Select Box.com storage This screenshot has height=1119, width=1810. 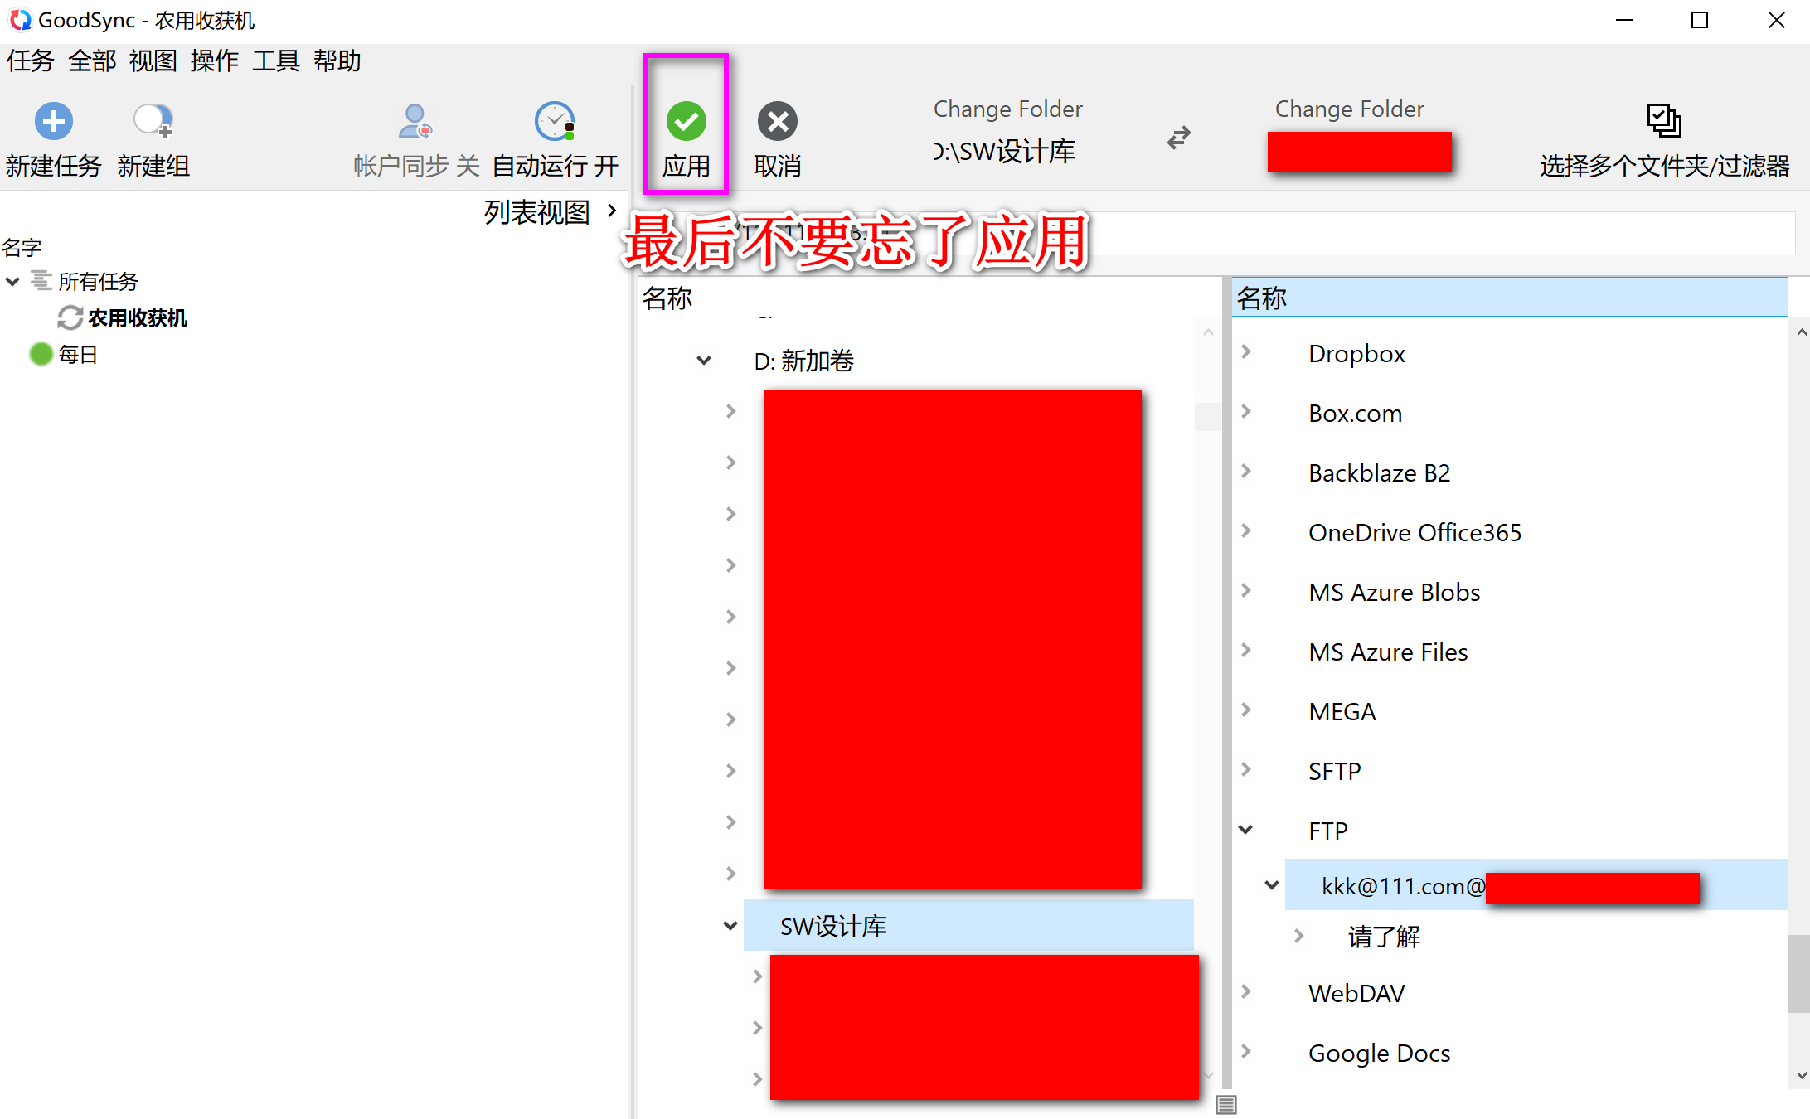pos(1355,414)
